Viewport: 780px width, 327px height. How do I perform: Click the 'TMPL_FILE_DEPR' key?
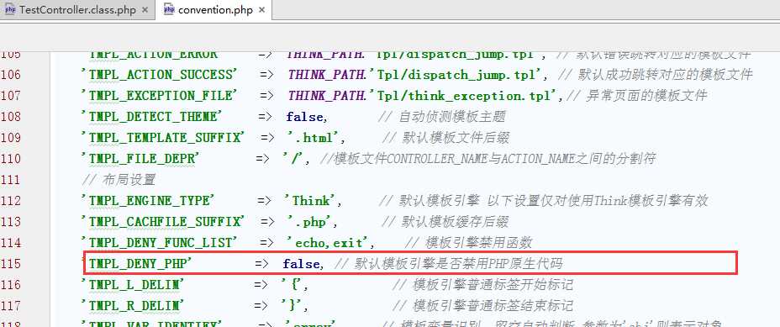click(140, 159)
